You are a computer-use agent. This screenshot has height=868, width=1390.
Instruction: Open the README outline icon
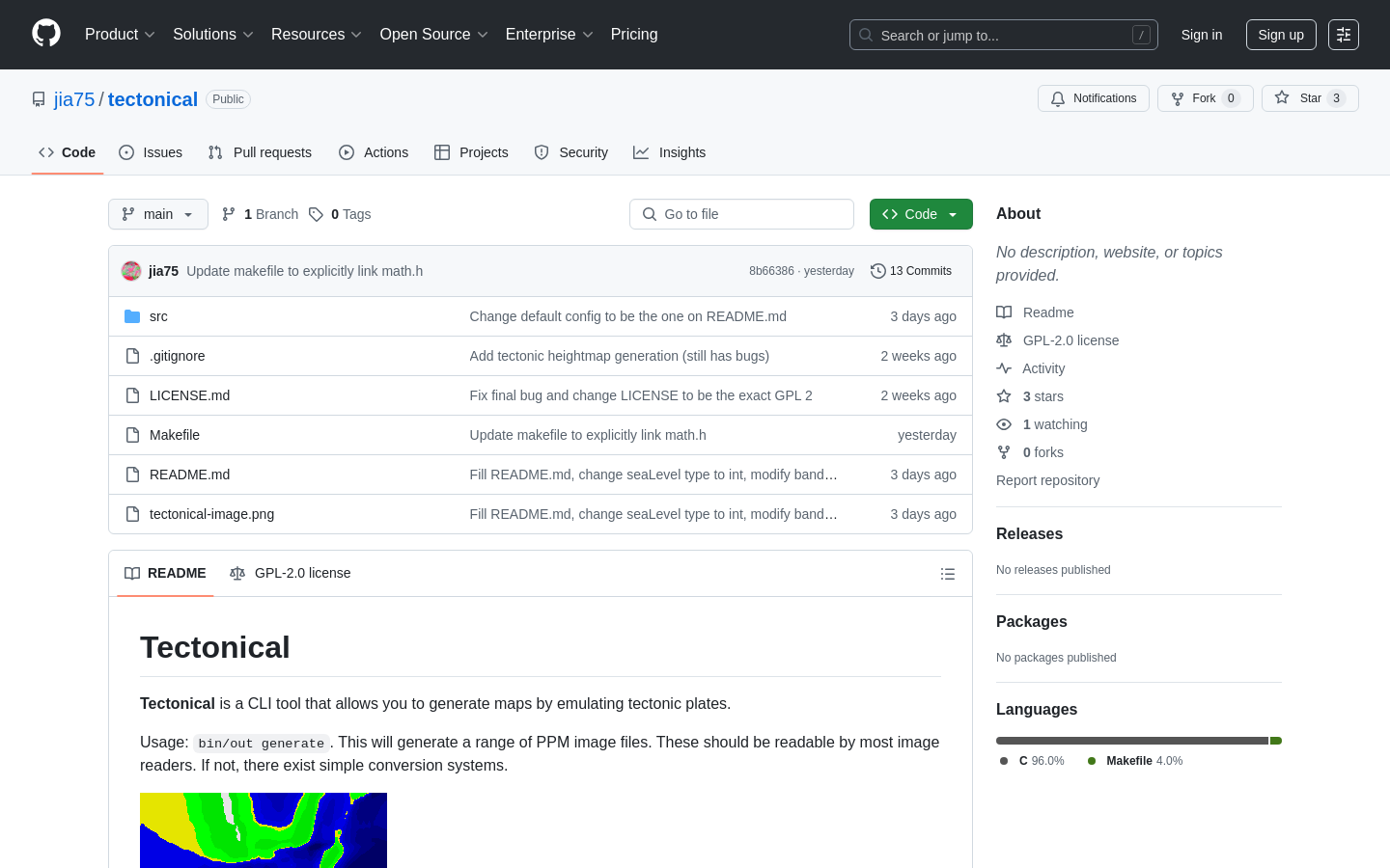[948, 574]
